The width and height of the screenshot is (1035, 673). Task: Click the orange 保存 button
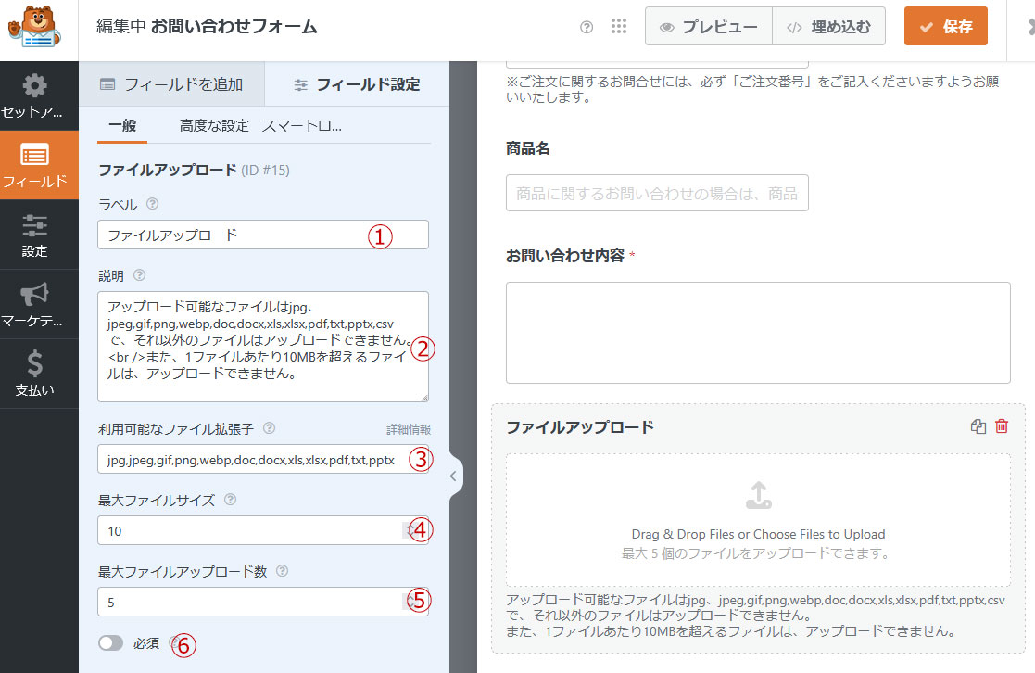[x=945, y=27]
